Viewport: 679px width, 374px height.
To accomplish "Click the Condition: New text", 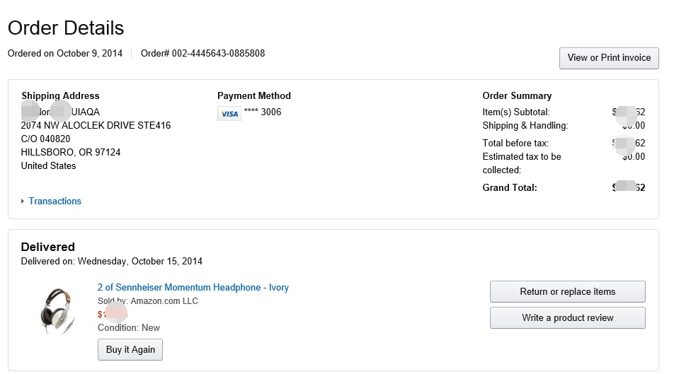I will [x=129, y=328].
